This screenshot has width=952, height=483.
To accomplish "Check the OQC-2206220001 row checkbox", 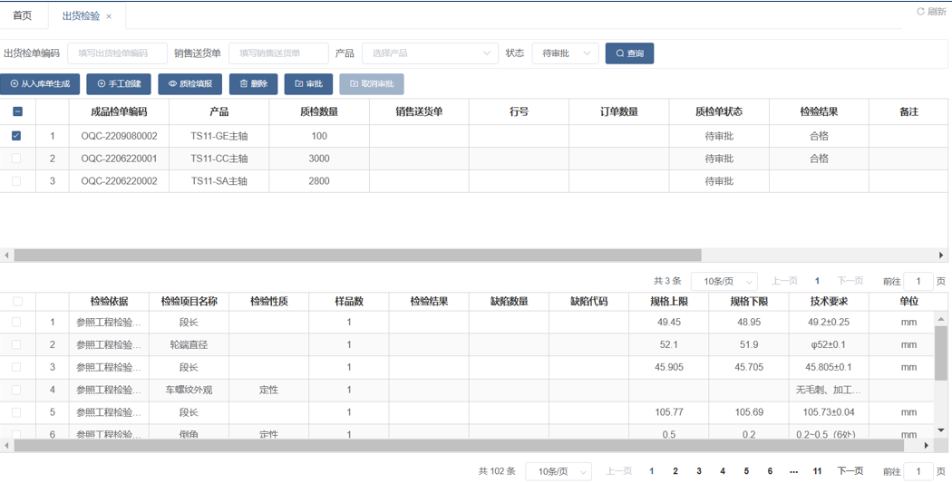I will point(16,159).
